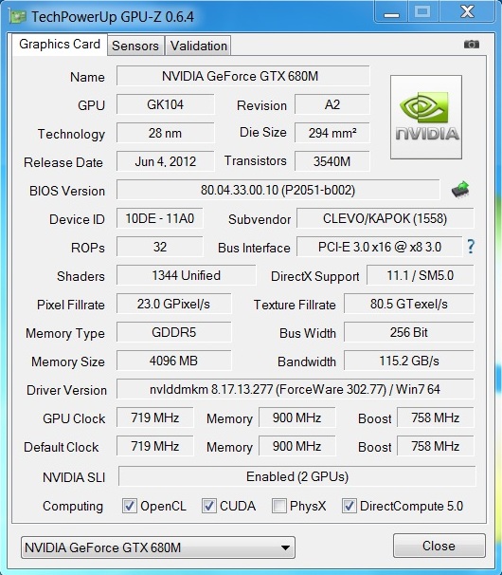Click the NVIDIA logo image
Viewport: 502px width, 575px height.
click(x=426, y=117)
